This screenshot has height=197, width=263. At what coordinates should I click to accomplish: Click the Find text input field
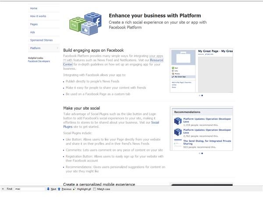click(29, 189)
